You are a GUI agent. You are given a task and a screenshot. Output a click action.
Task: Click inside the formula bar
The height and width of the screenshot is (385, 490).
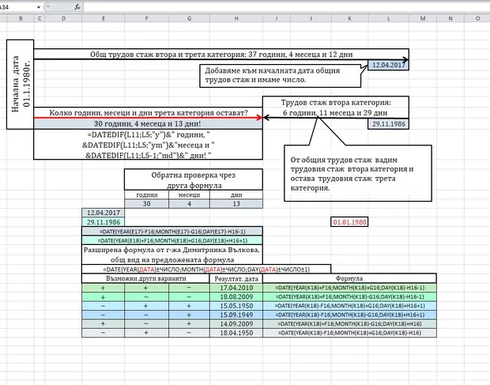click(277, 6)
